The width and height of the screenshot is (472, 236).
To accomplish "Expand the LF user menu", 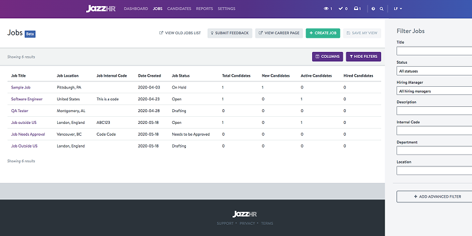I will point(398,9).
